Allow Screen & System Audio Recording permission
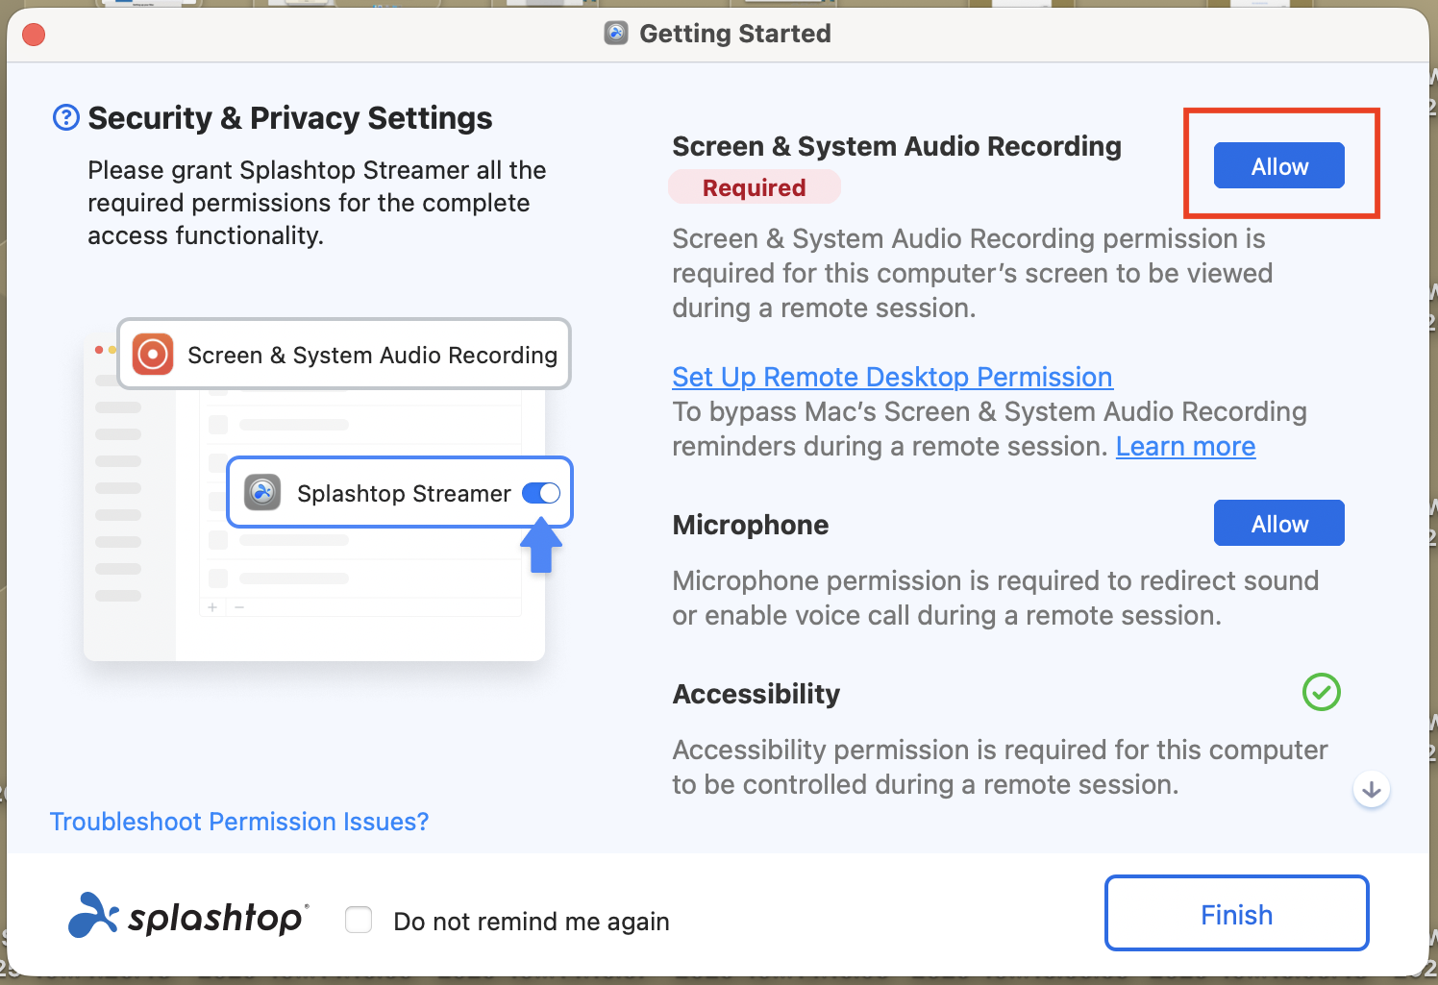This screenshot has height=985, width=1438. pos(1278,166)
